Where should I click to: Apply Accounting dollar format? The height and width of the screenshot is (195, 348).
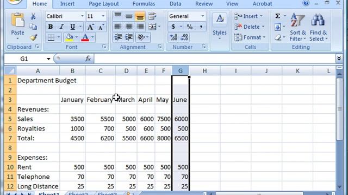pyautogui.click(x=173, y=27)
